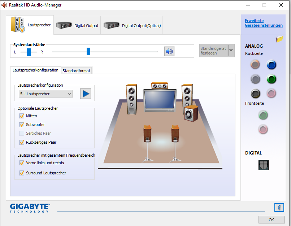This screenshot has height=226, width=291.
Task: Click the blue rear-panel audio jack
Action: click(272, 65)
